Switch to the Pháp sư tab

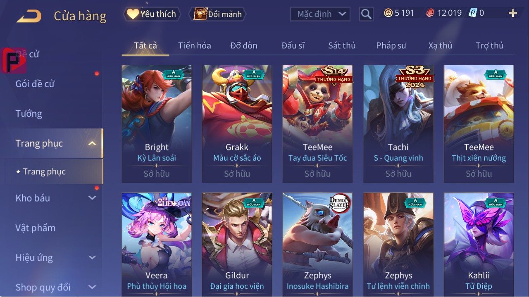[x=391, y=45]
